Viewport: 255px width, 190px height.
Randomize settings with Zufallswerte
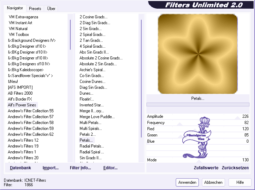click(206, 168)
